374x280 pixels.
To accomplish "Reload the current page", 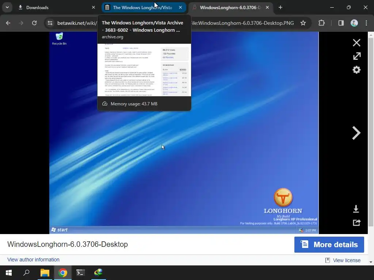I will coord(34,23).
